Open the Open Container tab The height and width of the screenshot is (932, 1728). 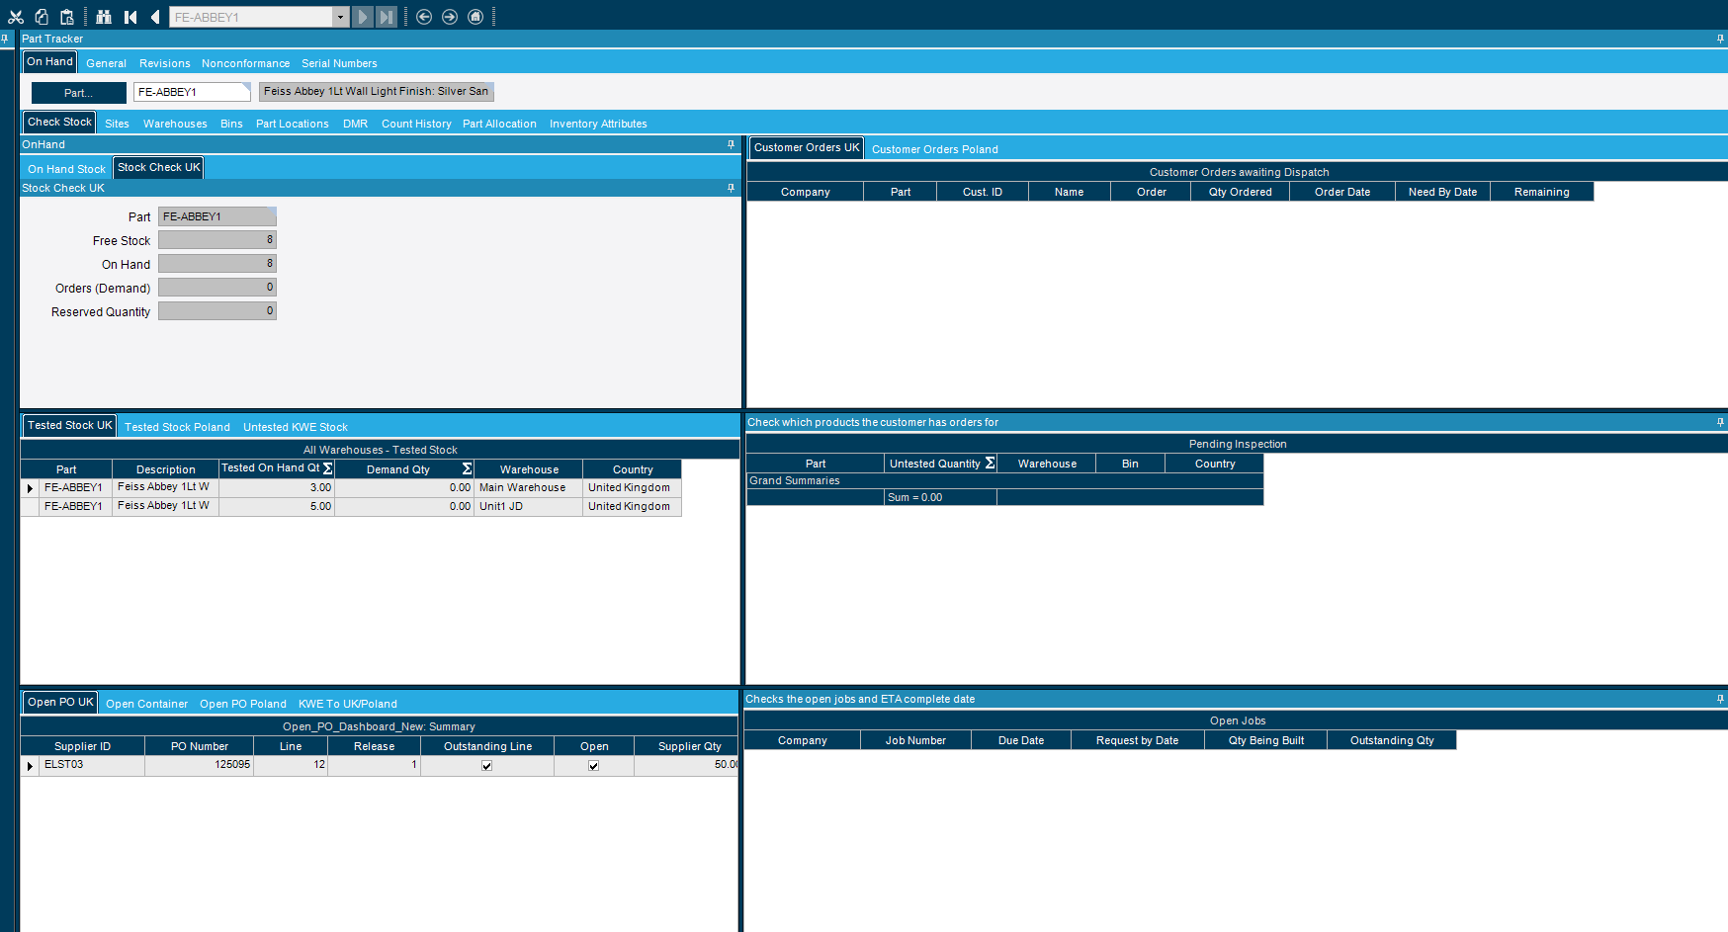pyautogui.click(x=146, y=704)
